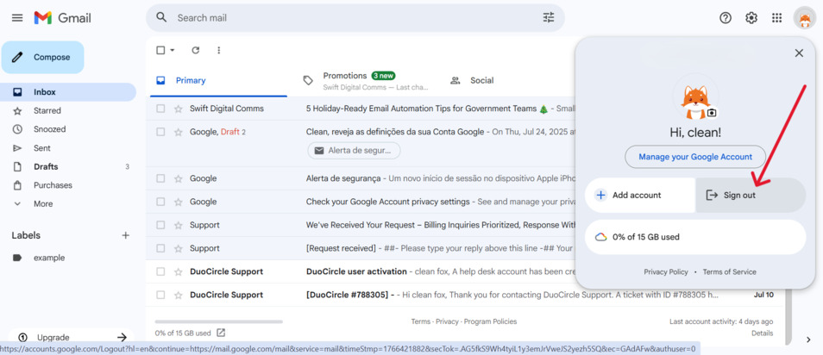Image resolution: width=823 pixels, height=355 pixels.
Task: Switch to the Primary tab
Action: 218,81
